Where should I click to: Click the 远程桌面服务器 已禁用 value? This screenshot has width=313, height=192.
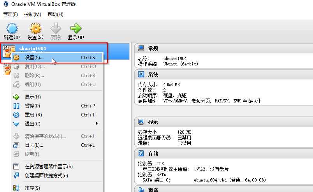pos(184,137)
